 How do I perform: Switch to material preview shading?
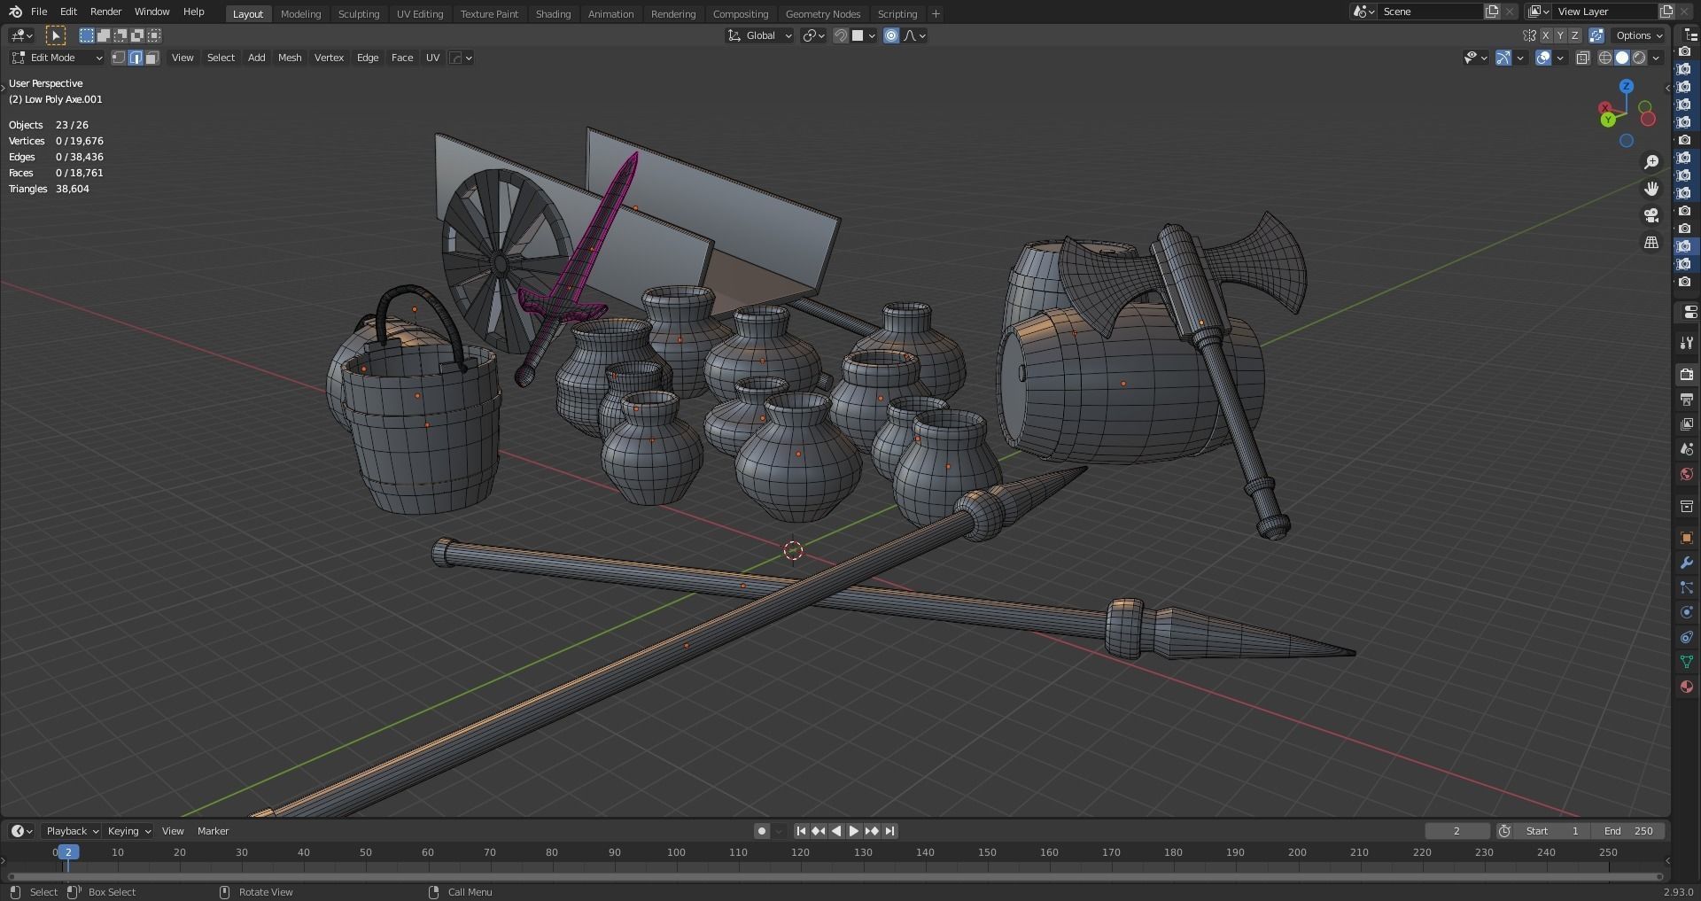(x=1639, y=58)
